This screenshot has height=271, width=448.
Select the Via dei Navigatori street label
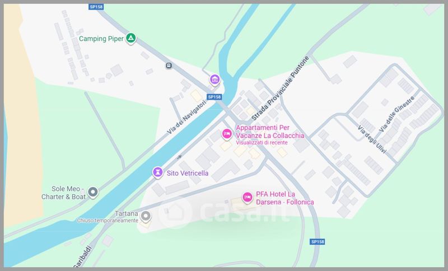(186, 117)
